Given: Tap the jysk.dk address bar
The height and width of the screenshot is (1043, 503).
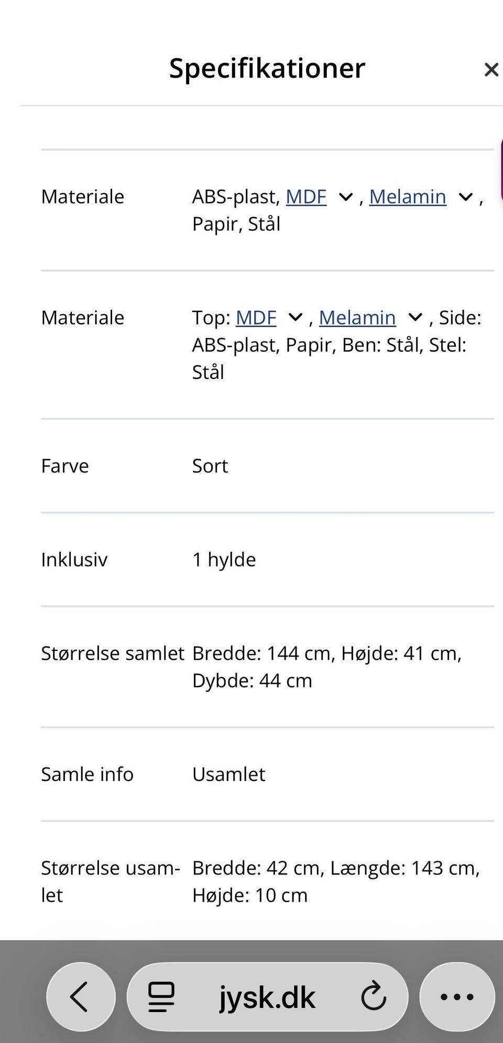Looking at the screenshot, I should click(x=267, y=997).
